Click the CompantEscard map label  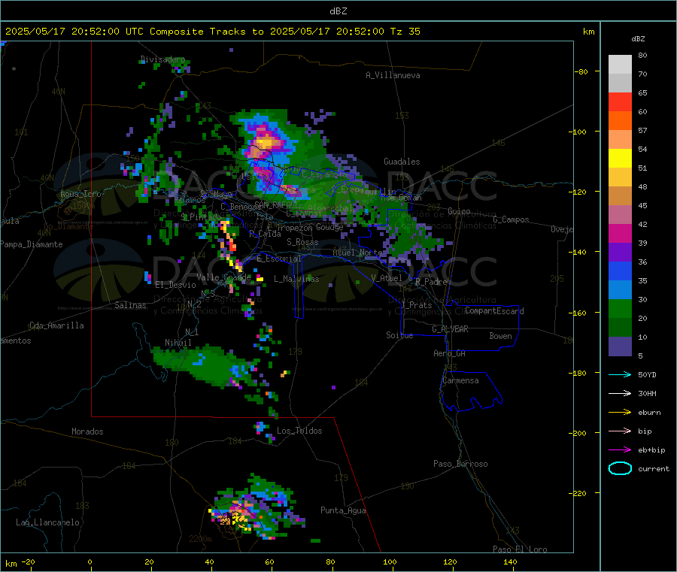[494, 311]
